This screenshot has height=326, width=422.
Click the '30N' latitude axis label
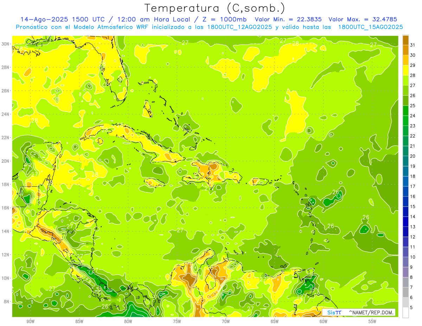pos(5,44)
